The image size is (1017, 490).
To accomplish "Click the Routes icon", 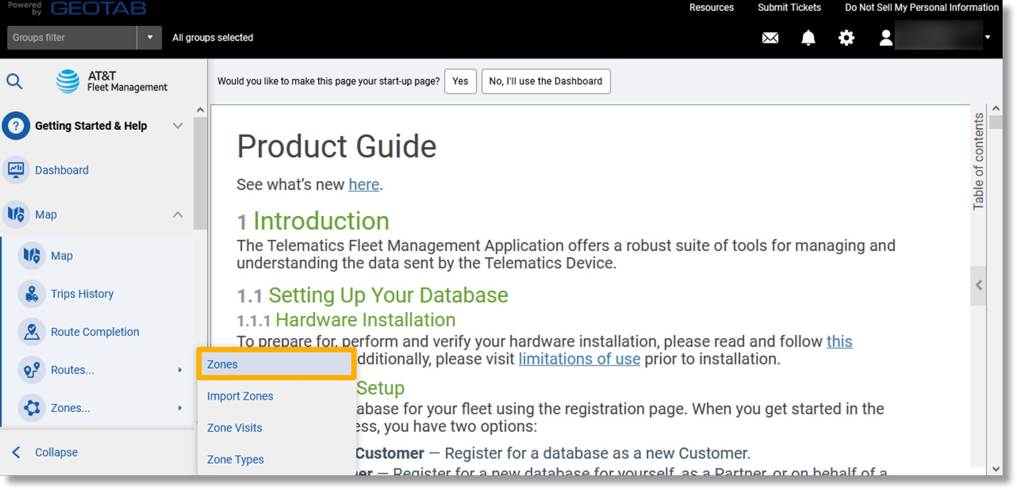I will click(32, 370).
